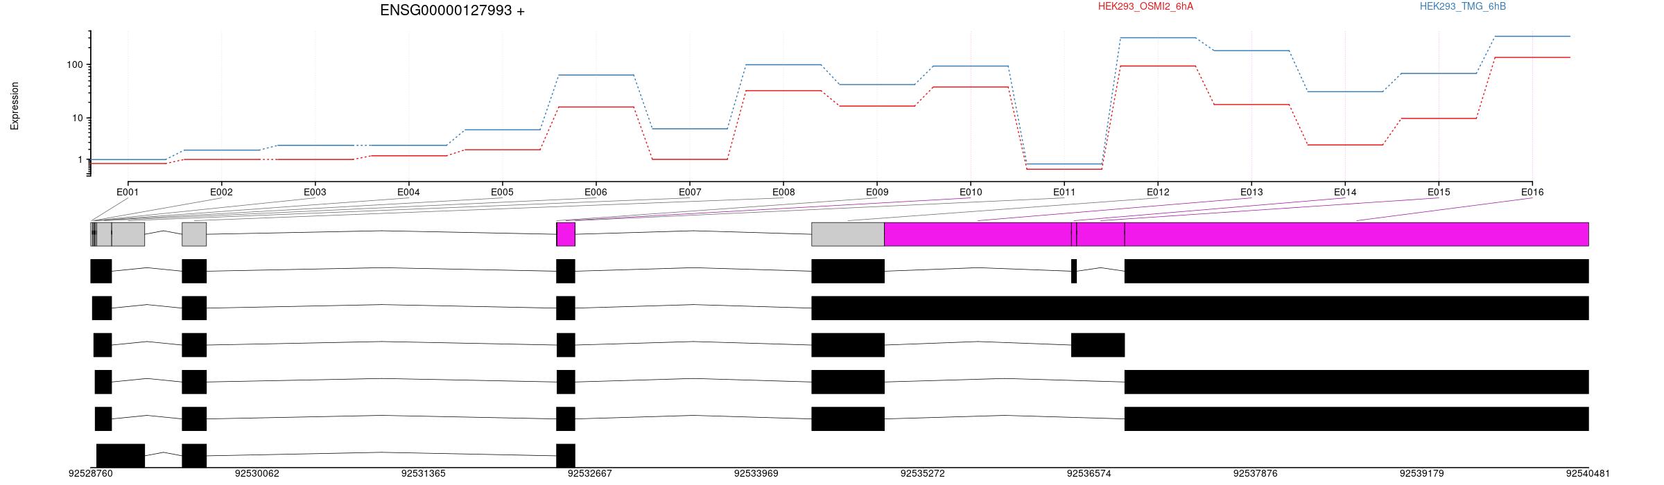Click genomic coordinate 92531365

[424, 474]
